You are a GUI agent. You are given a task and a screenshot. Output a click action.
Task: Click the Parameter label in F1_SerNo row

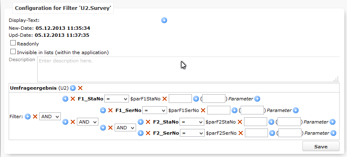(279, 110)
